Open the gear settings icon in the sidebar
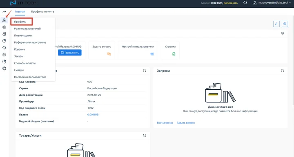This screenshot has width=294, height=157. pyautogui.click(x=4, y=55)
